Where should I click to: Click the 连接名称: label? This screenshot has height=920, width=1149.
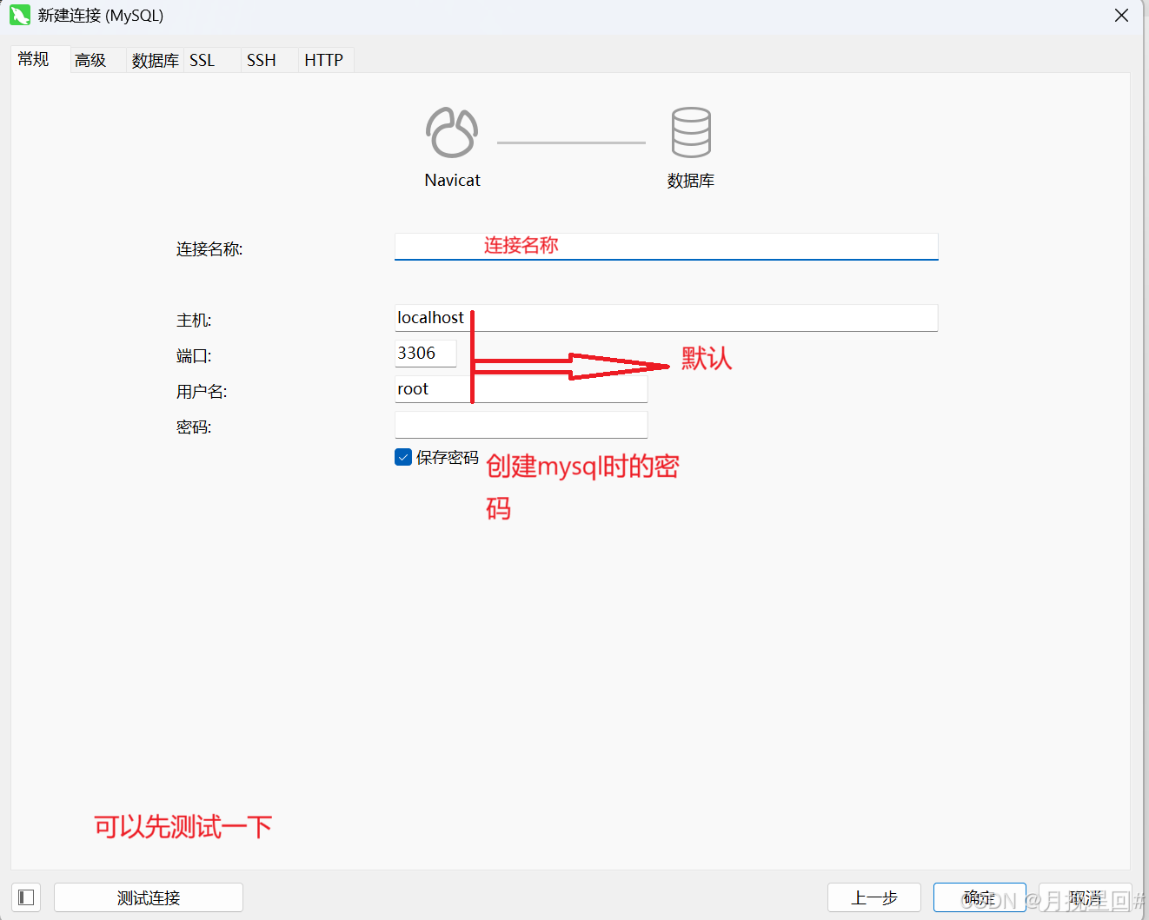(209, 249)
